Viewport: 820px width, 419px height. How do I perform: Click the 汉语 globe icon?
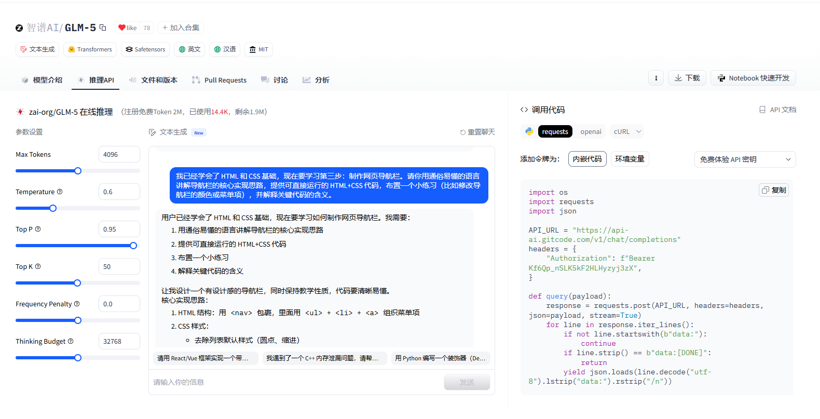click(x=217, y=49)
